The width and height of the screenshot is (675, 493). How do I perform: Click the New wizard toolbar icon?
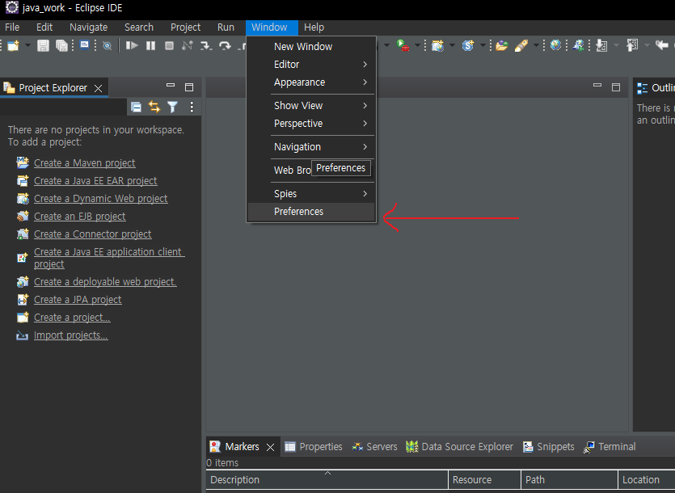14,45
